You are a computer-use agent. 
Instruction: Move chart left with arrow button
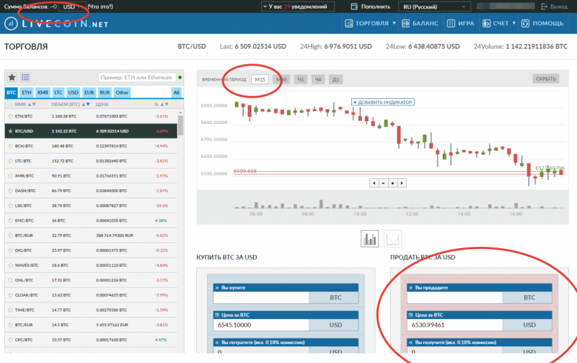[x=374, y=183]
